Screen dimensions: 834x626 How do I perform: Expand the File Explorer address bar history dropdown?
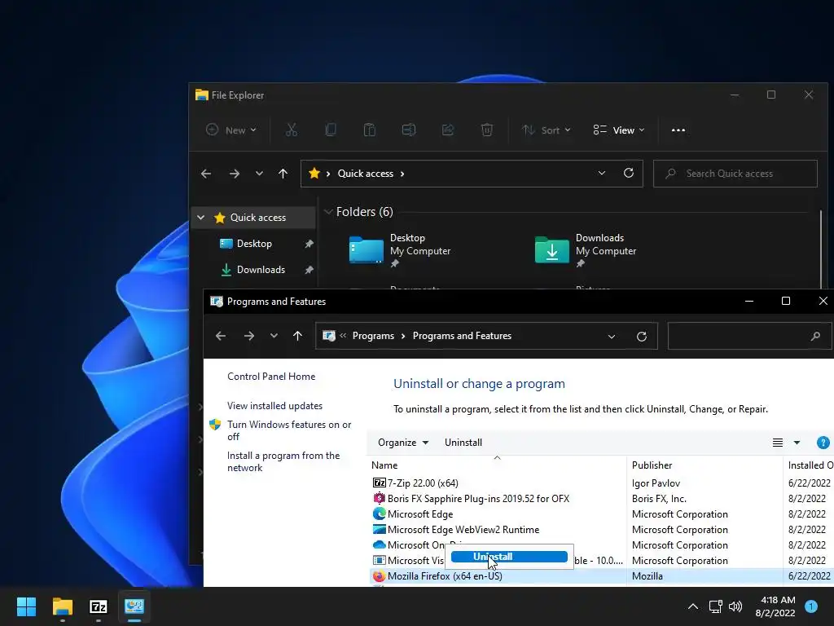coord(602,173)
